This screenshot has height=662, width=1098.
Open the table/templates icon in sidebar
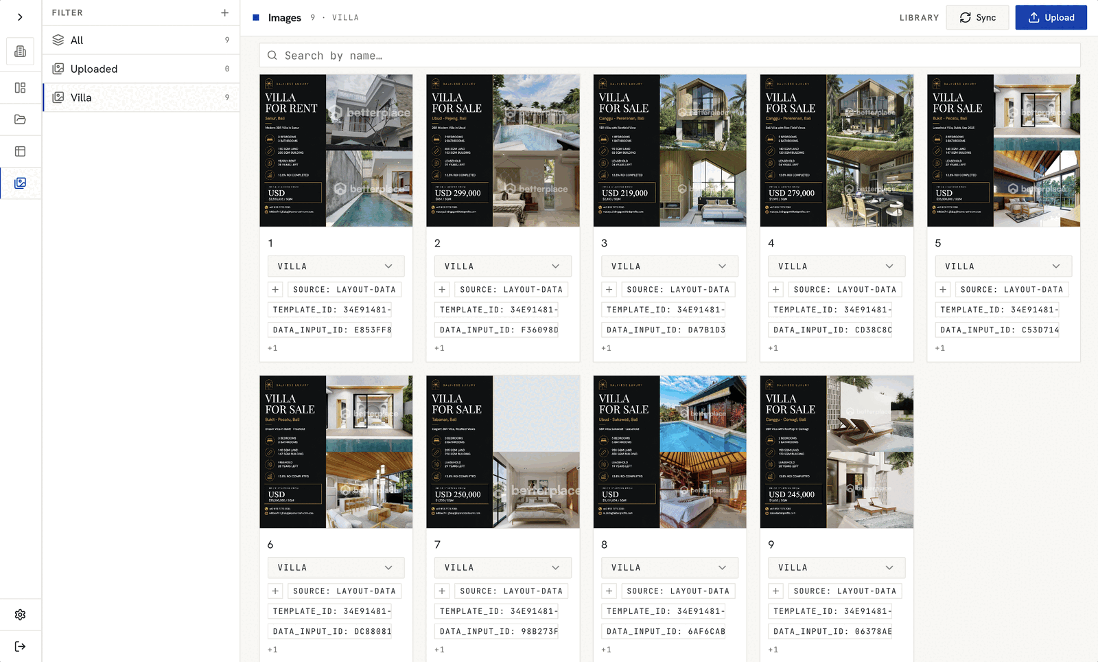tap(20, 151)
